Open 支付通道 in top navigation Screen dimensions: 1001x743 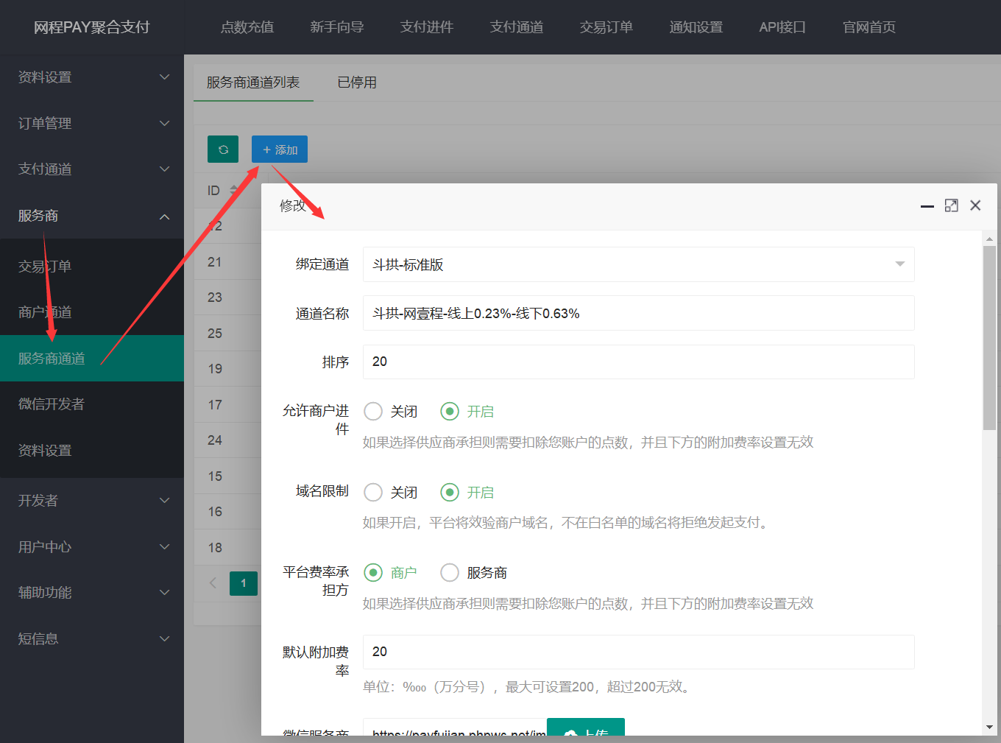tap(517, 27)
